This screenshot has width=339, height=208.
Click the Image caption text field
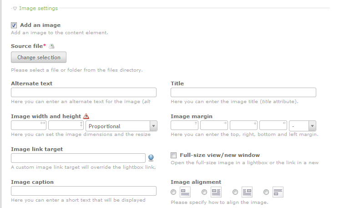coord(84,191)
